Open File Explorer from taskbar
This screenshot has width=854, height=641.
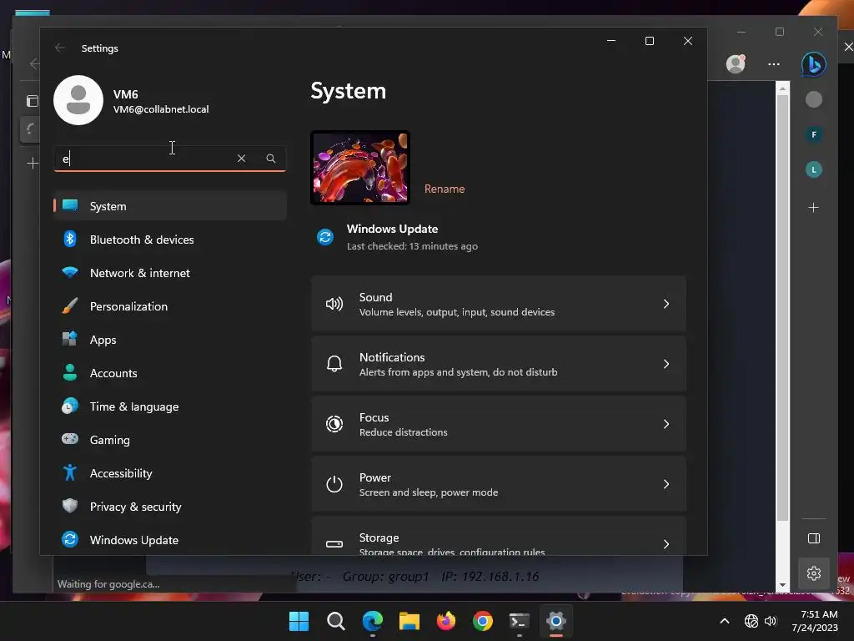click(409, 621)
